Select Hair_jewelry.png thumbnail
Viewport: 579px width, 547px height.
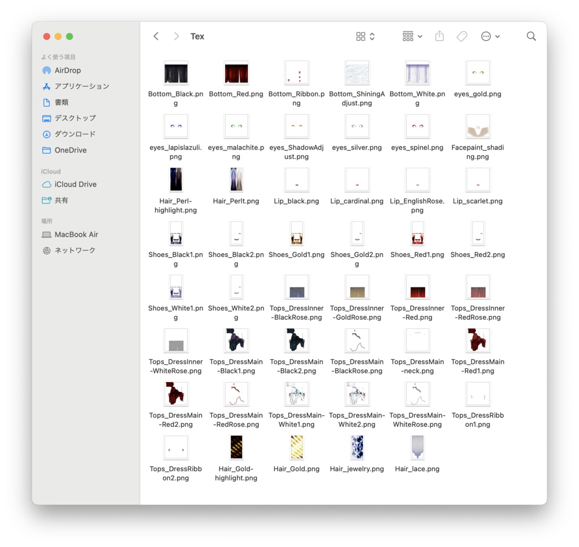[357, 448]
